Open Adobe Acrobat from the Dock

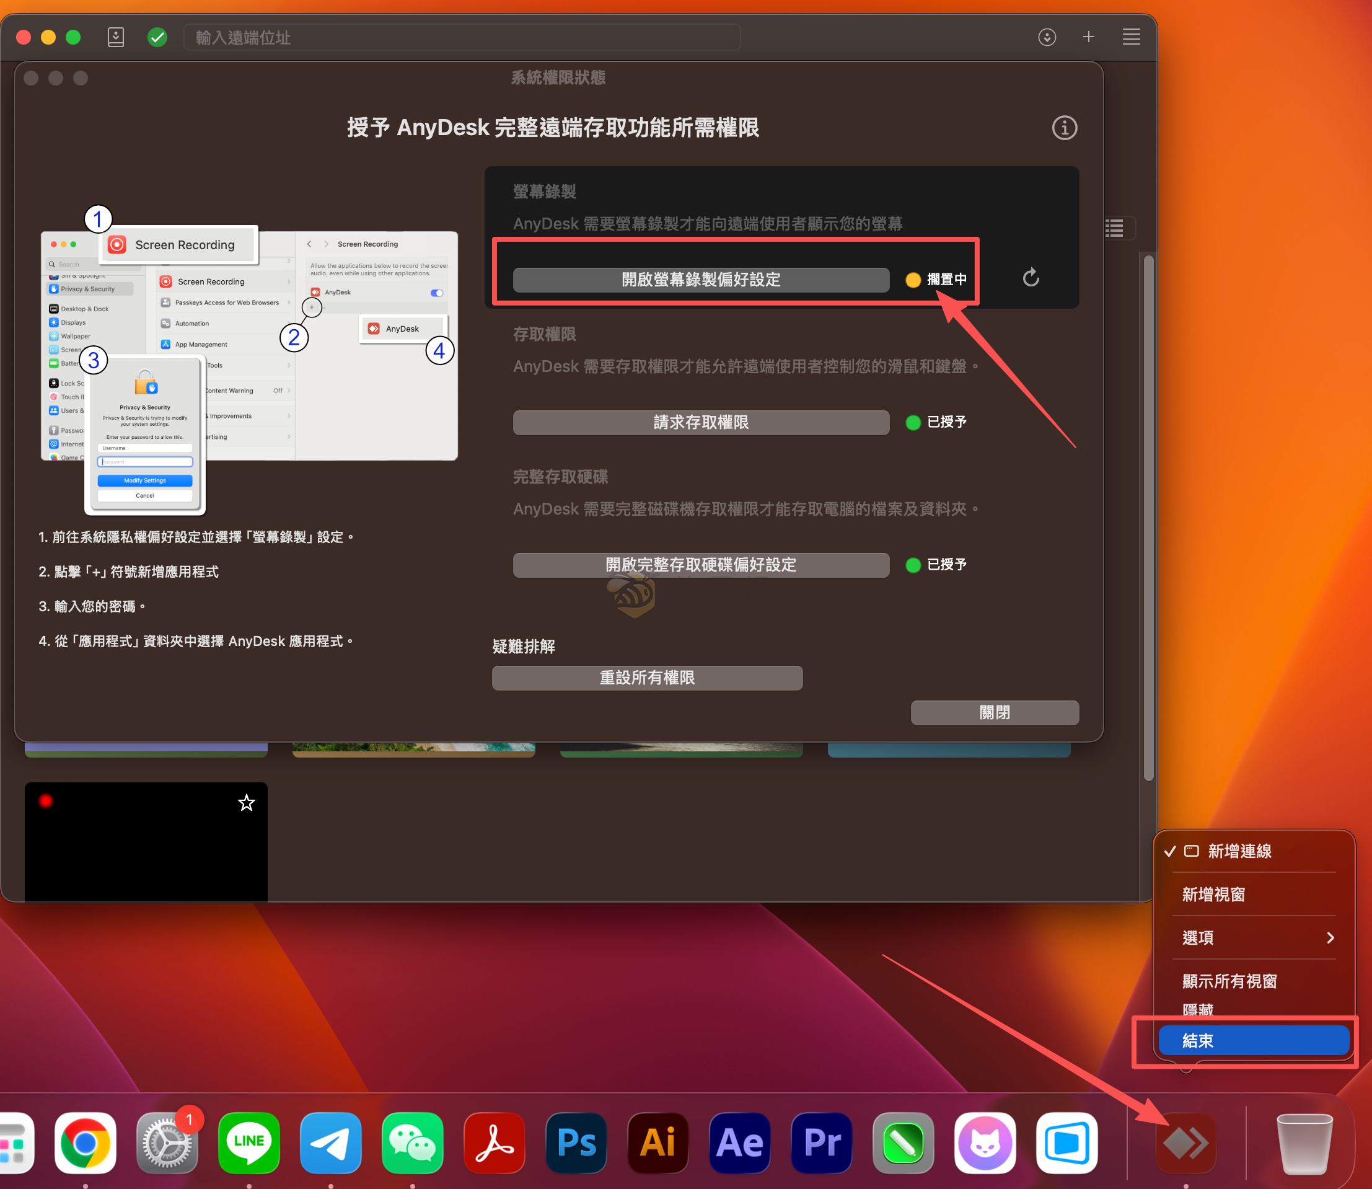pos(495,1143)
